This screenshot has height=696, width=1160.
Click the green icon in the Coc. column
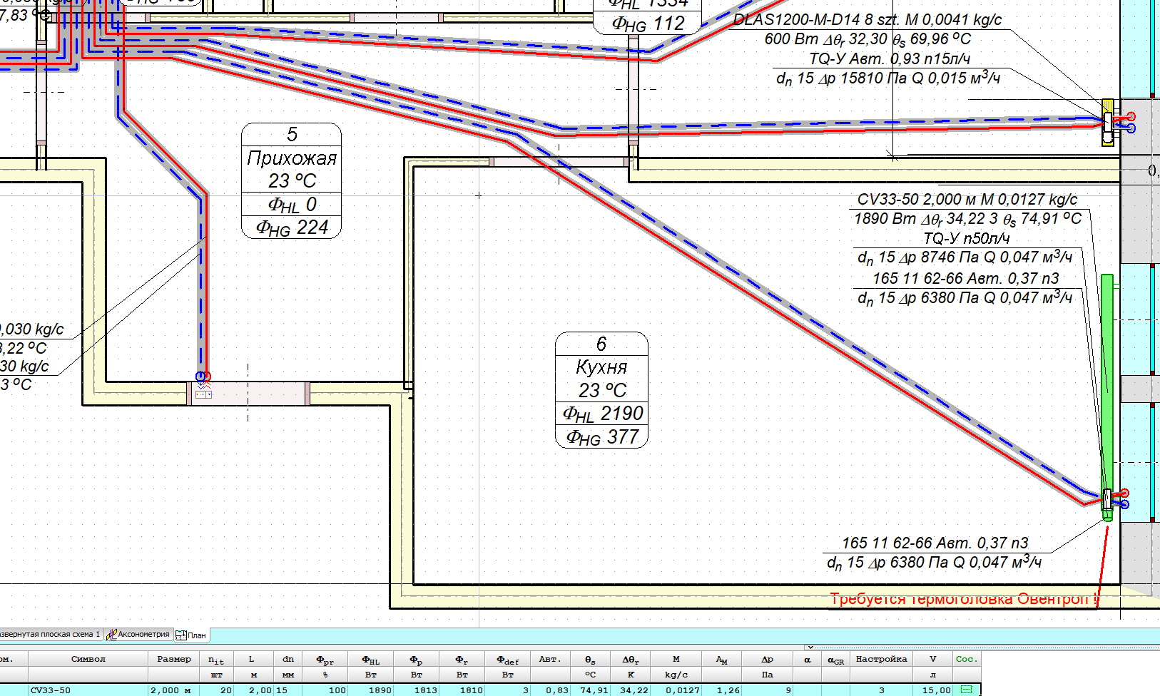[967, 690]
